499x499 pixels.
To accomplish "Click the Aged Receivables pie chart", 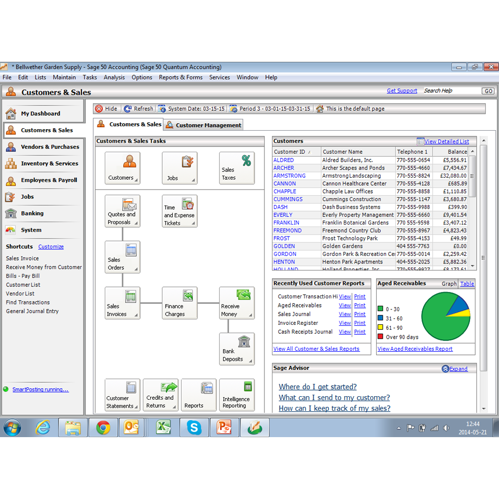I will pos(446,316).
